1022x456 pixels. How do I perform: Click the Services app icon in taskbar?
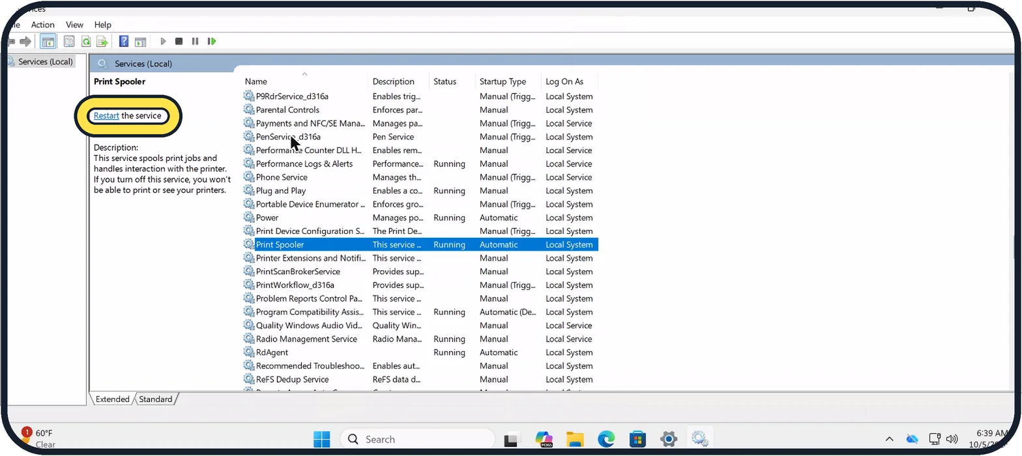click(701, 439)
